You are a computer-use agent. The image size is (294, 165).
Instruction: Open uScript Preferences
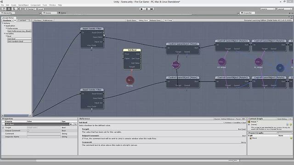(x=48, y=20)
